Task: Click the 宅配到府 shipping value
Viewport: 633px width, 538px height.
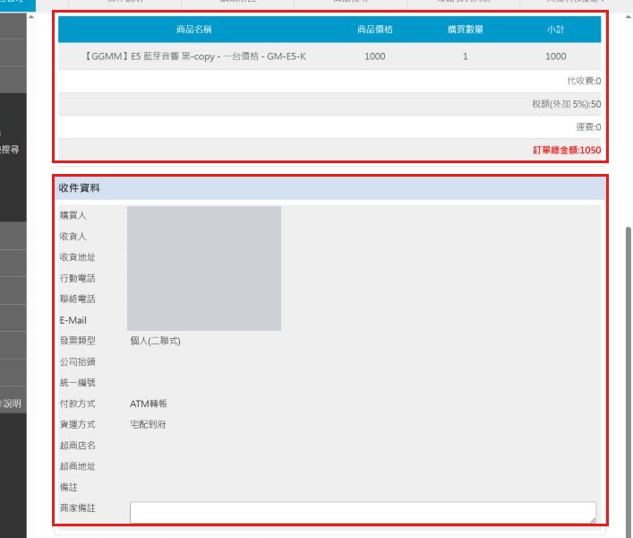Action: (148, 424)
